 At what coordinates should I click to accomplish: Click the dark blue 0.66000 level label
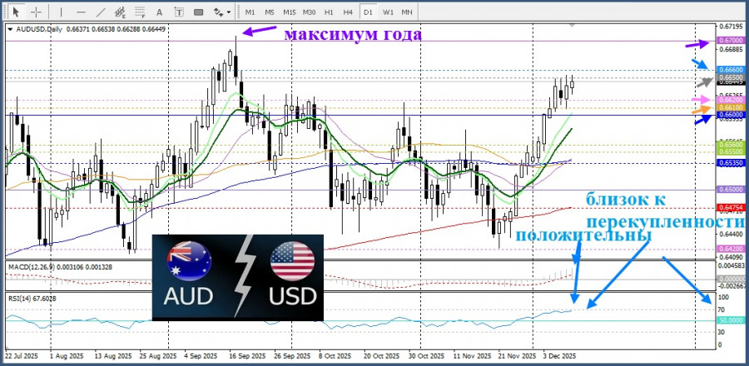tap(731, 115)
